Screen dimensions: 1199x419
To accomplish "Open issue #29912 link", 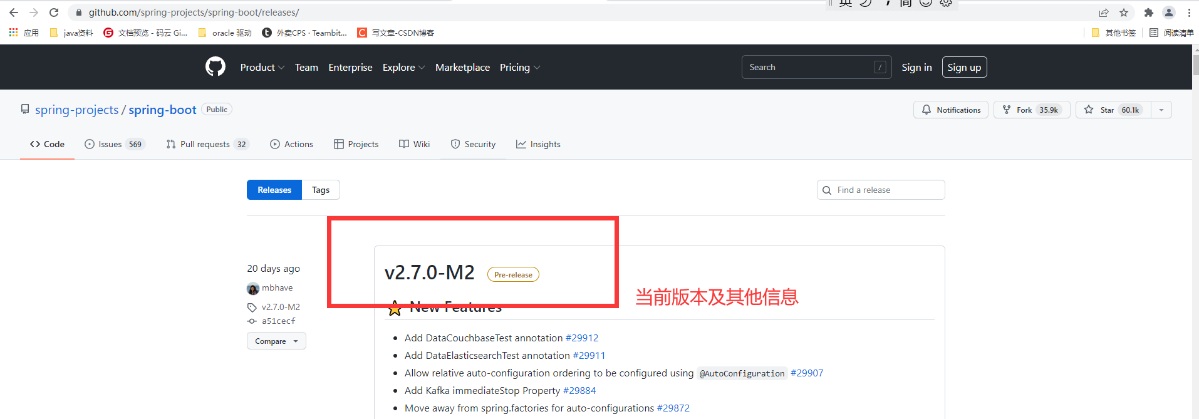I will [582, 338].
